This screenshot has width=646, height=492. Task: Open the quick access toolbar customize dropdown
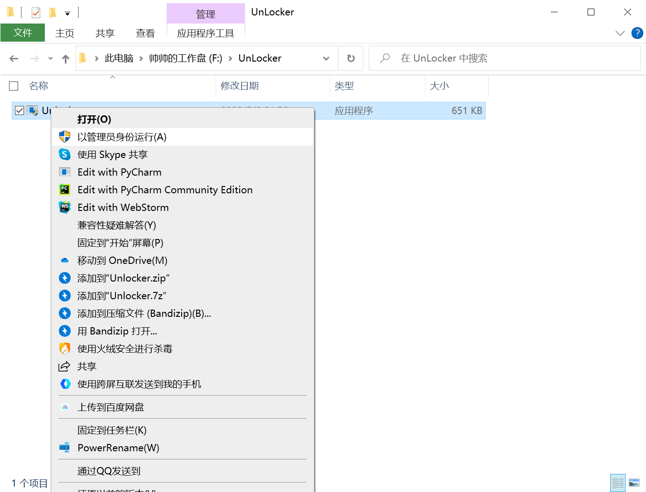(x=67, y=14)
